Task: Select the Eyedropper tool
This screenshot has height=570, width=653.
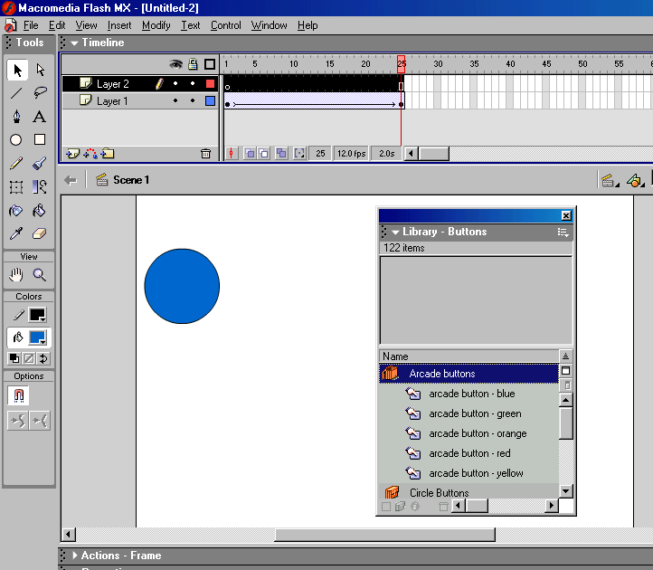Action: [16, 234]
